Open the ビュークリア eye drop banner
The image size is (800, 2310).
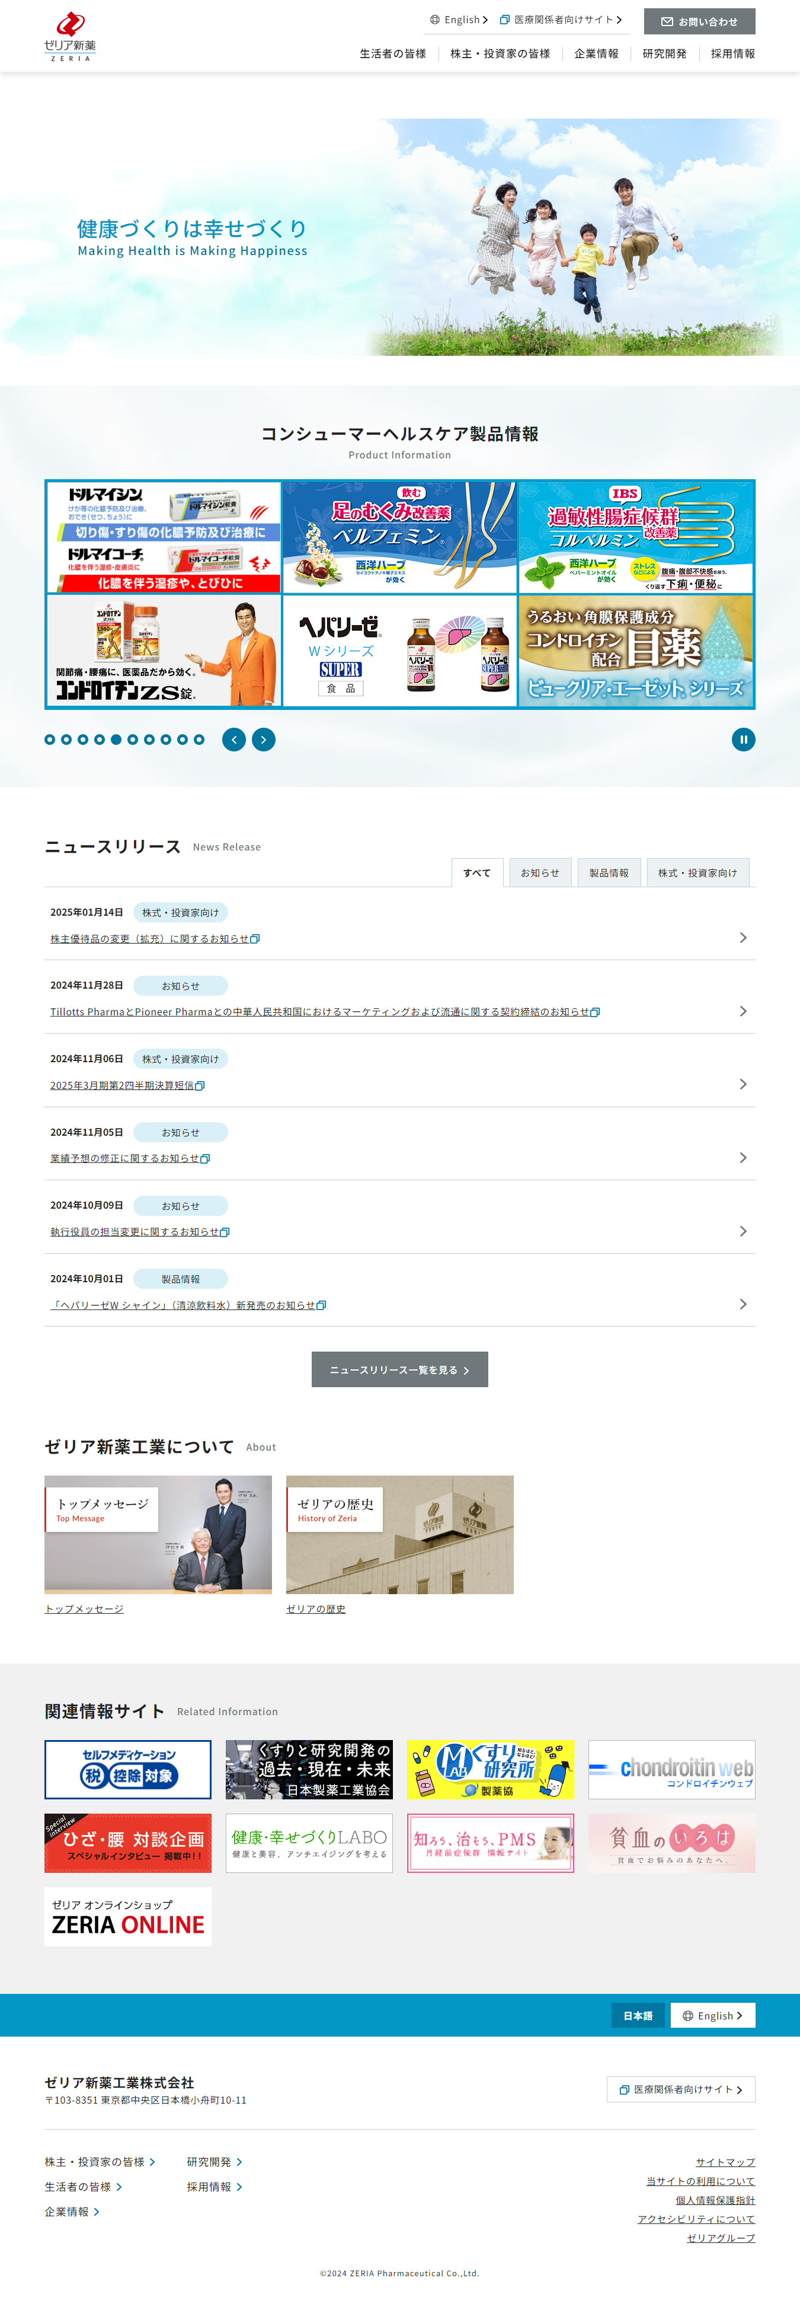click(x=636, y=651)
